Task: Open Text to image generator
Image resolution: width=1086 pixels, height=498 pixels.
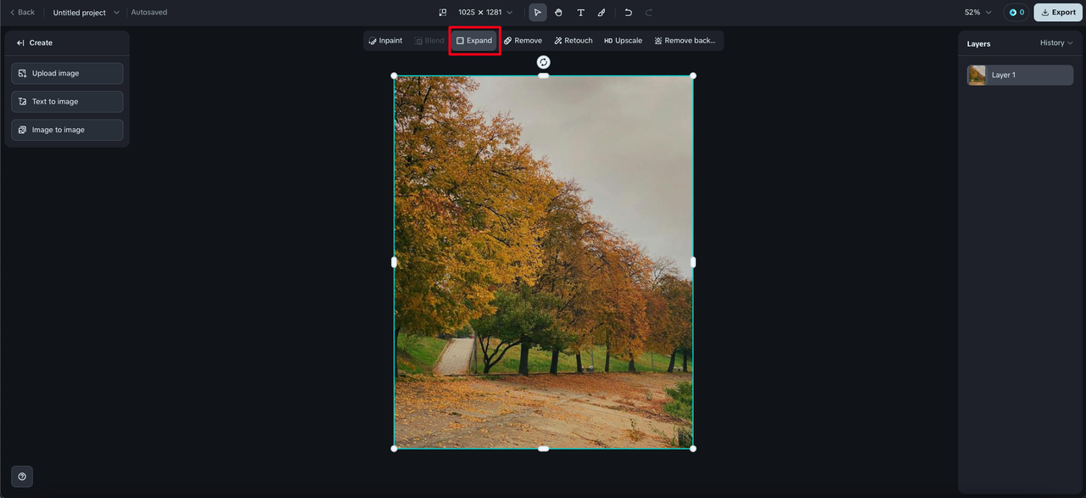Action: pyautogui.click(x=67, y=102)
